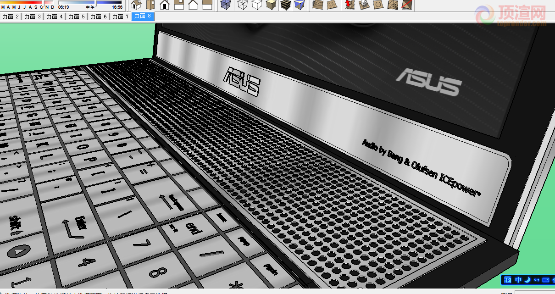The image size is (555, 294).
Task: Choose Sandbox Add Detail tool
Action: coord(392,5)
